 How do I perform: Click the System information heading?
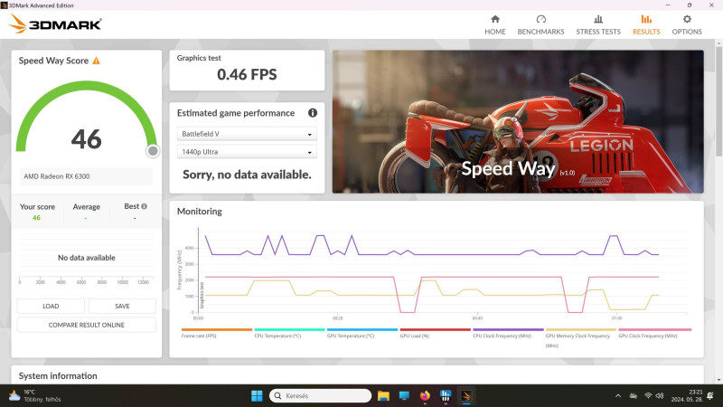click(58, 375)
